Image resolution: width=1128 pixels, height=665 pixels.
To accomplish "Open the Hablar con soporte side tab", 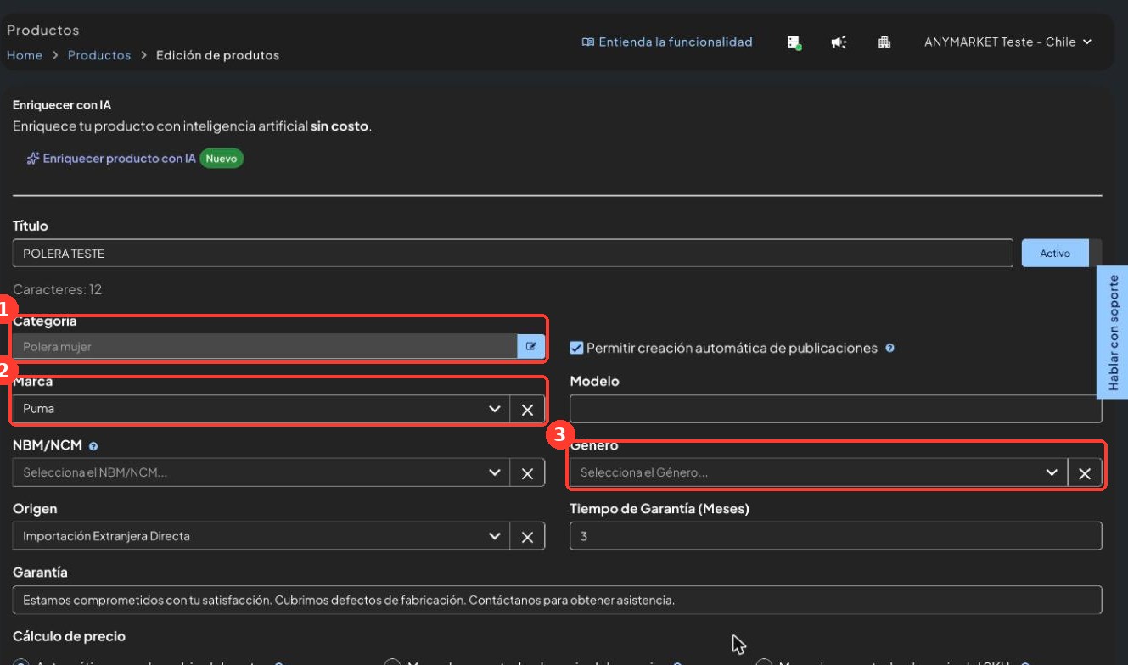I will click(x=1112, y=332).
